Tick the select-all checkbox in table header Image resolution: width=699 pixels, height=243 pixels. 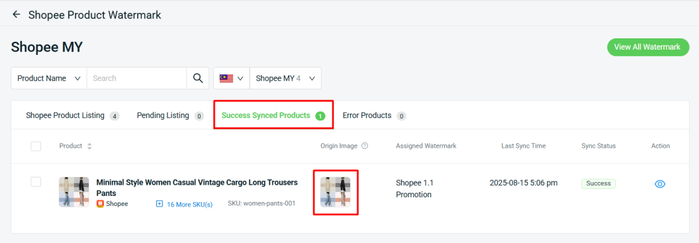[36, 146]
